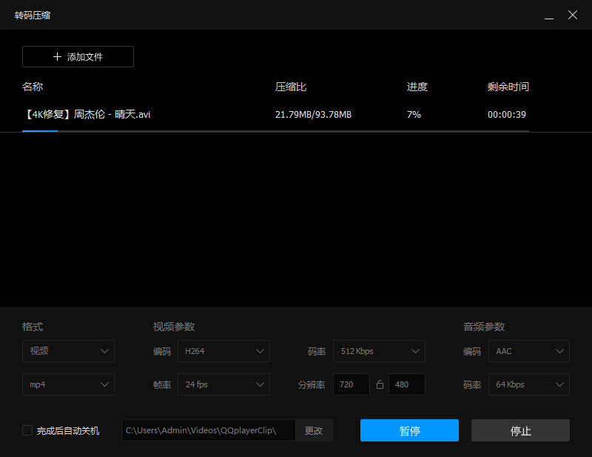Screen dimensions: 592x457
Task: Open the mp4 container format dropdown
Action: (x=68, y=384)
